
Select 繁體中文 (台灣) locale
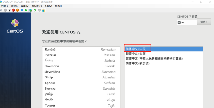coord(164,54)
